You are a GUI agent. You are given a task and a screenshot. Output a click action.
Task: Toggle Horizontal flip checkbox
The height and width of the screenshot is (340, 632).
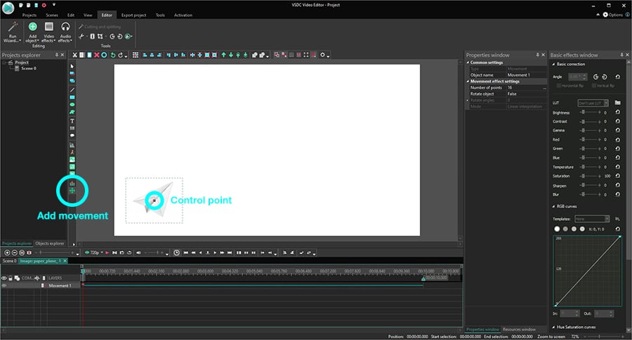tap(559, 86)
